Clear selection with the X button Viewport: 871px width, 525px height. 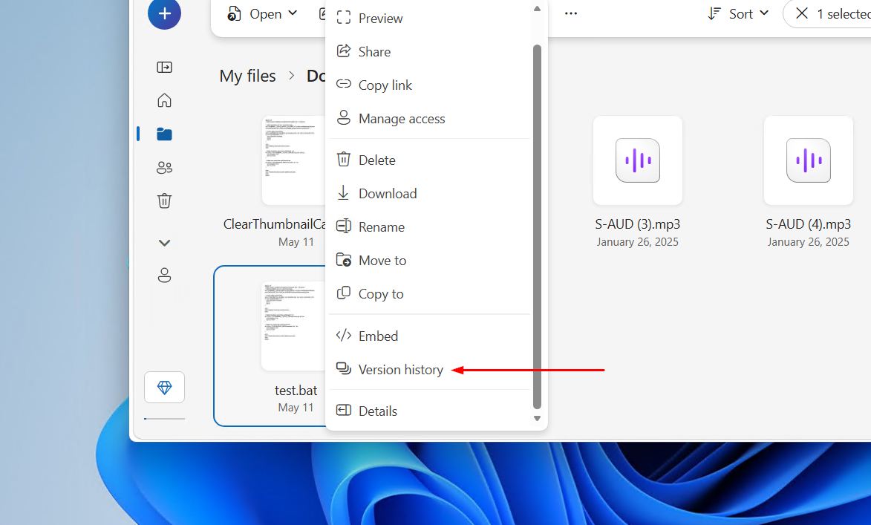[x=801, y=13]
